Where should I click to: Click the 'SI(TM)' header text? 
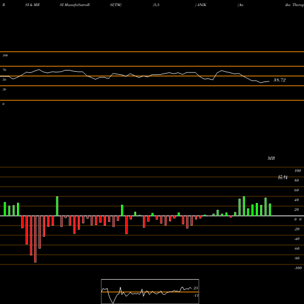click(116, 5)
